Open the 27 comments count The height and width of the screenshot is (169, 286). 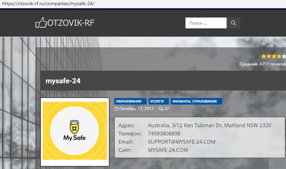tap(167, 109)
